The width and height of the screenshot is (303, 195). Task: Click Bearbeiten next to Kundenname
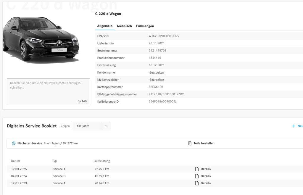pyautogui.click(x=157, y=72)
